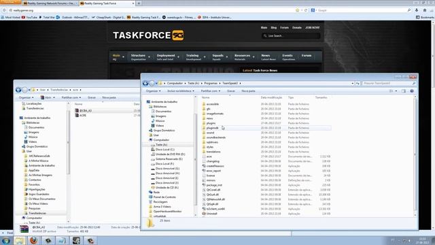The image size is (435, 245).
Task: Switch to Reality Gaming Task Force tab
Action: pos(107,3)
